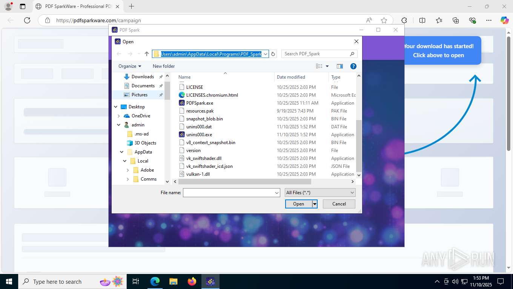The height and width of the screenshot is (289, 513).
Task: Click file list vertical scrollbar
Action: pyautogui.click(x=359, y=146)
